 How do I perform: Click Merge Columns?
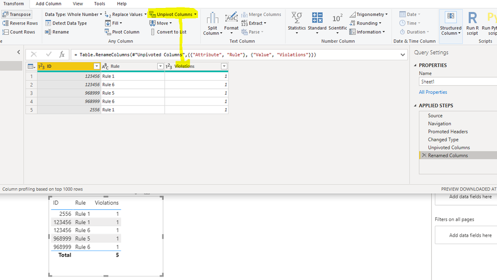[x=261, y=14]
